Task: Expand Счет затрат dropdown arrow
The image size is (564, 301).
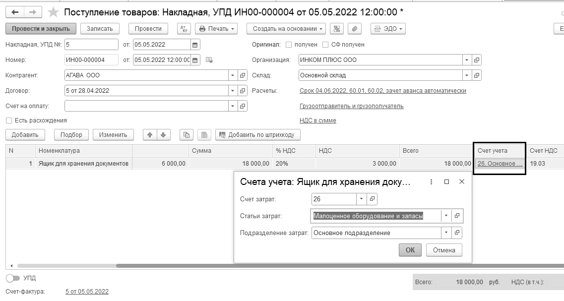Action: (x=362, y=199)
